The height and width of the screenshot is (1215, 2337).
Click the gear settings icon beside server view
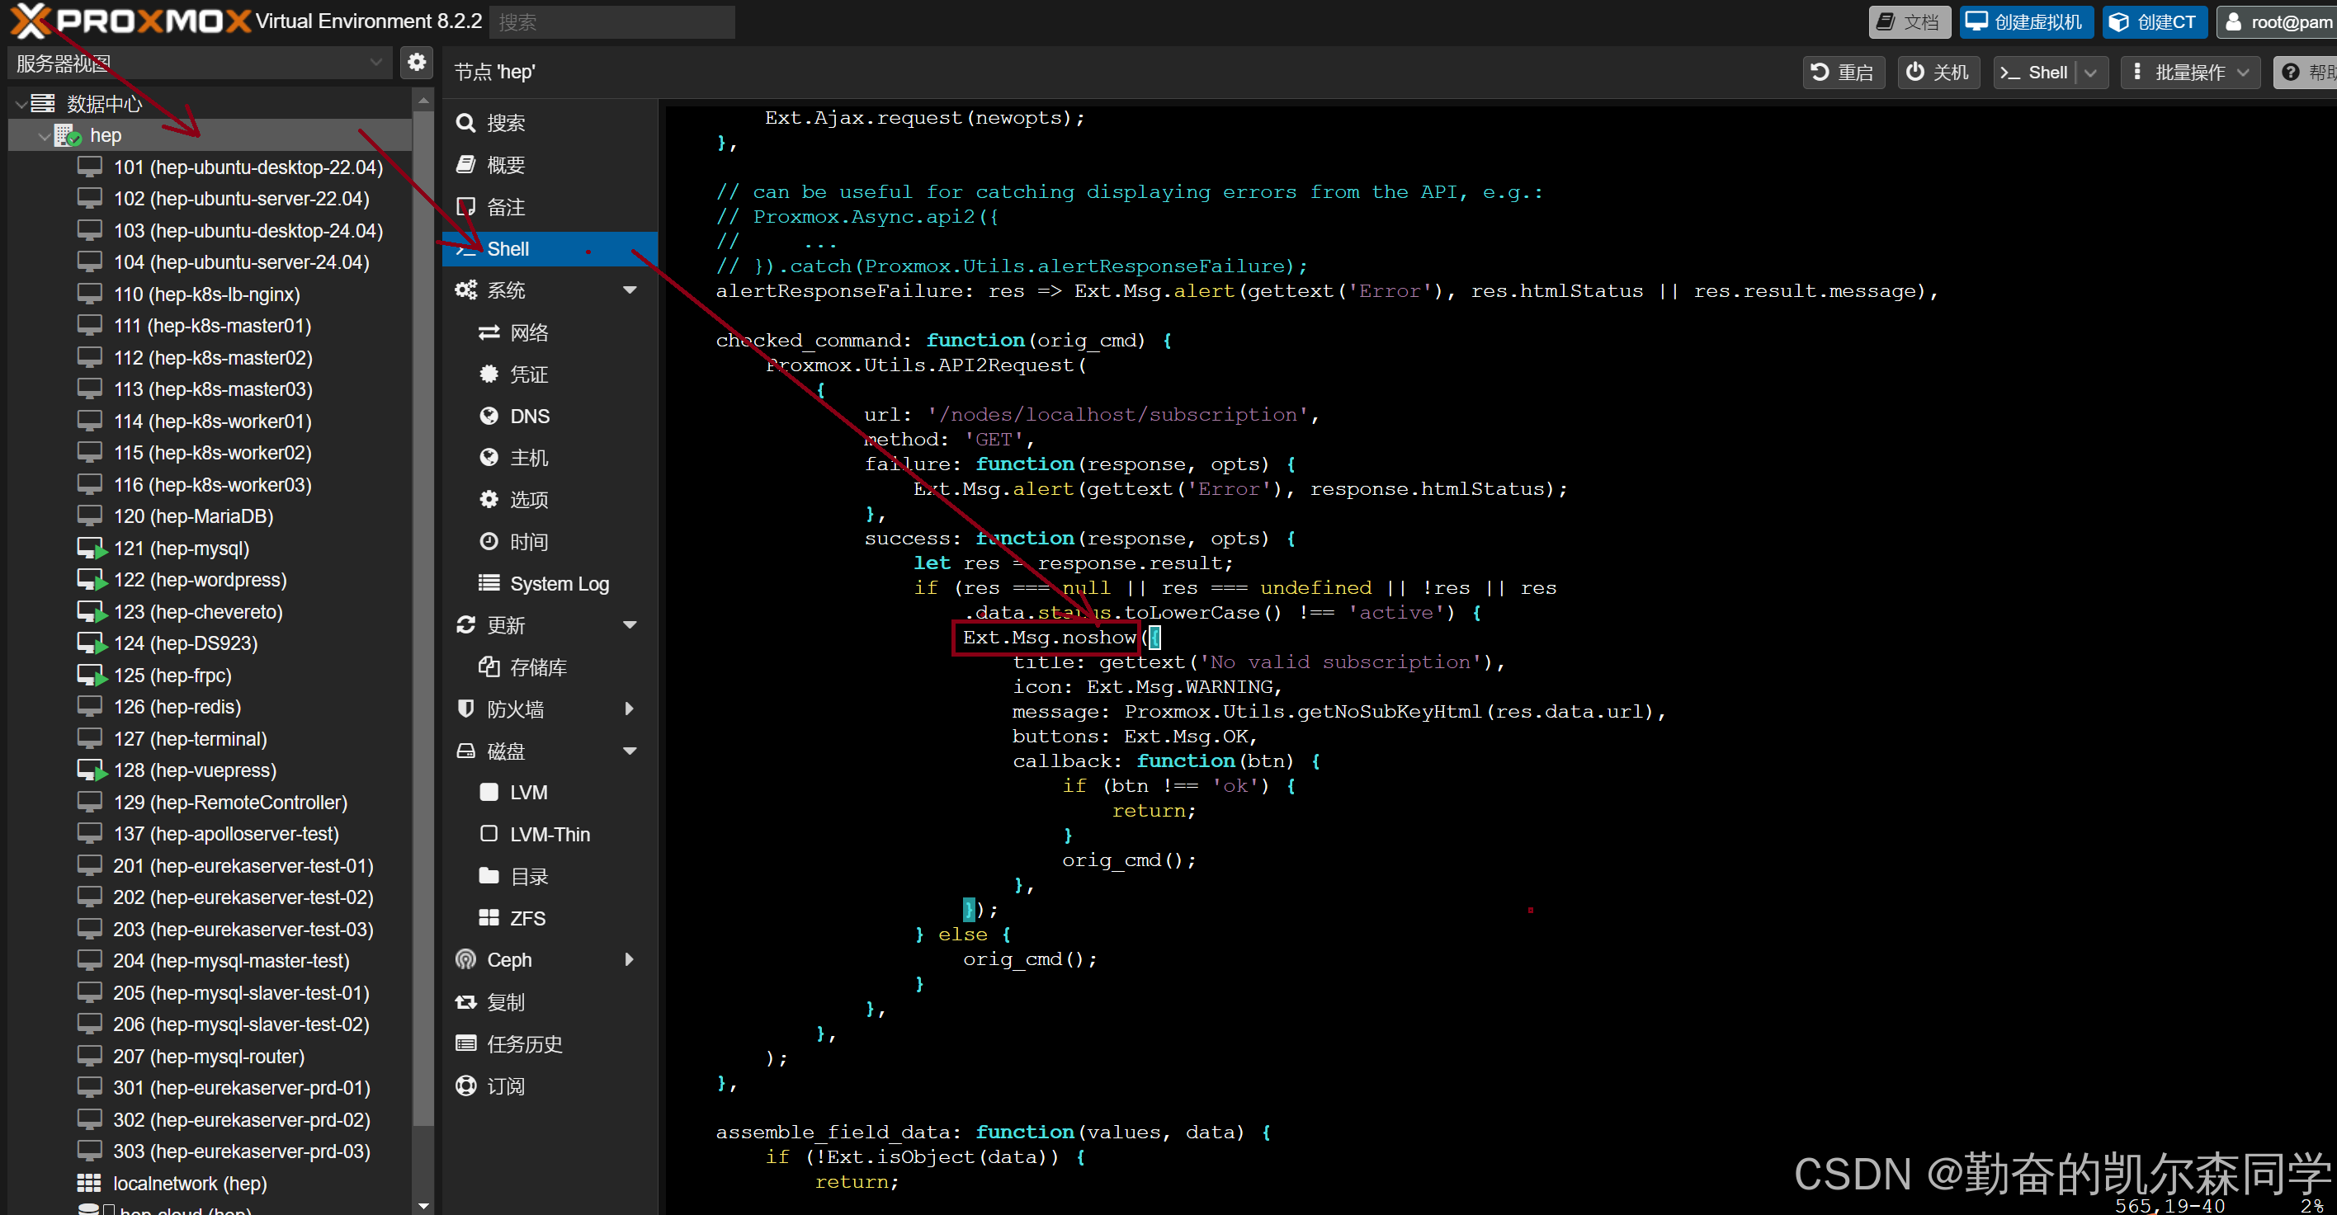417,63
